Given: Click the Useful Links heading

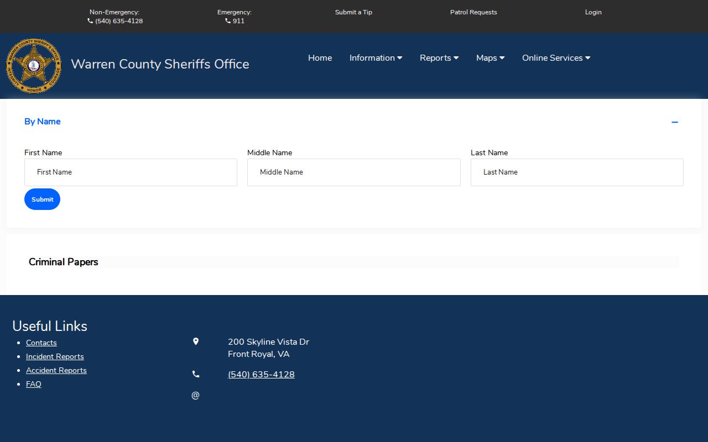Looking at the screenshot, I should point(50,326).
